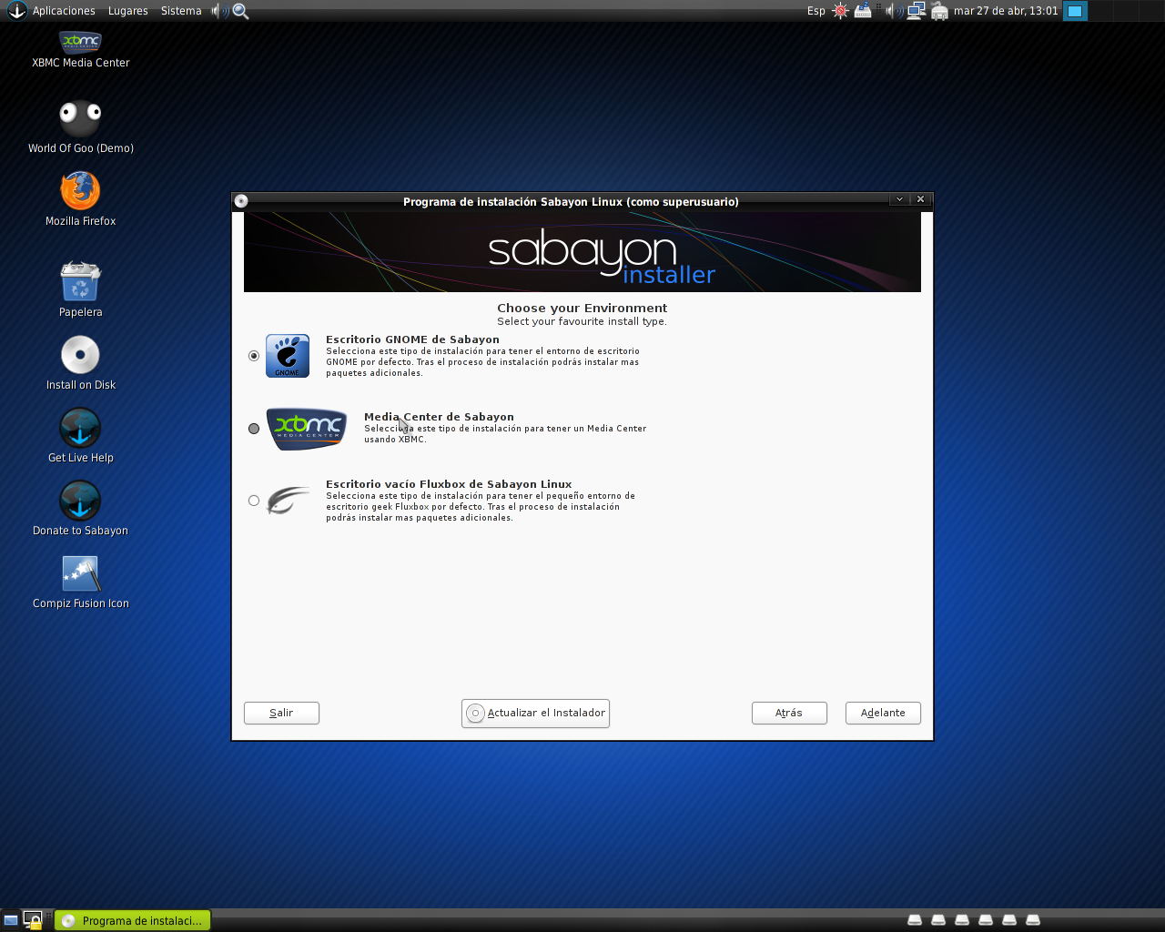The height and width of the screenshot is (932, 1165).
Task: Open clock showing mar 27 de abr, 13:01
Action: 1006,11
